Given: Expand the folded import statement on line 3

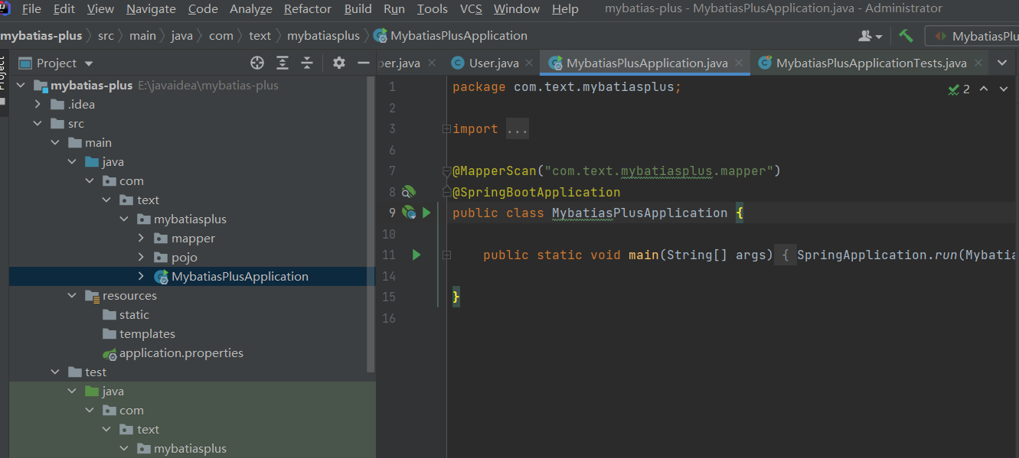Looking at the screenshot, I should click(446, 129).
